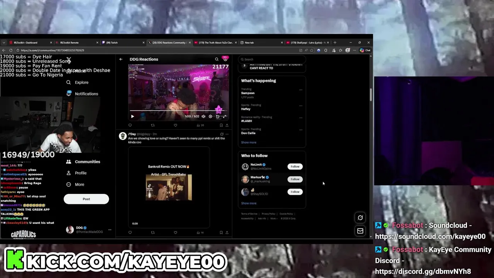Click the browser back arrow
The height and width of the screenshot is (278, 494).
[x=4, y=50]
